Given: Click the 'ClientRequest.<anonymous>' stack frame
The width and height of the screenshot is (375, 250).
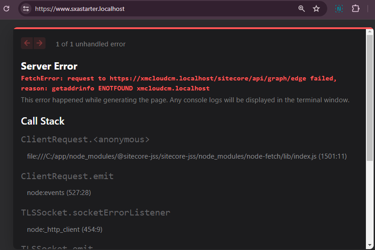Looking at the screenshot, I should point(85,139).
